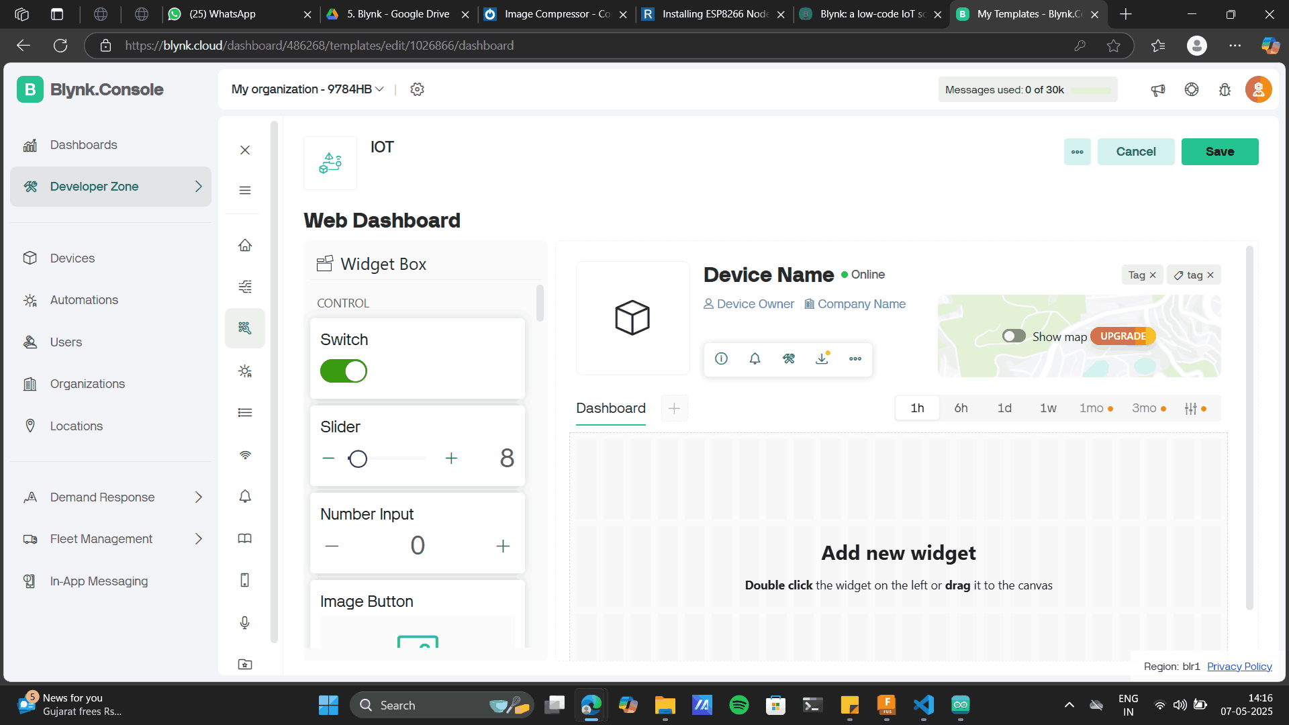
Task: Click the Cancel button
Action: point(1136,152)
